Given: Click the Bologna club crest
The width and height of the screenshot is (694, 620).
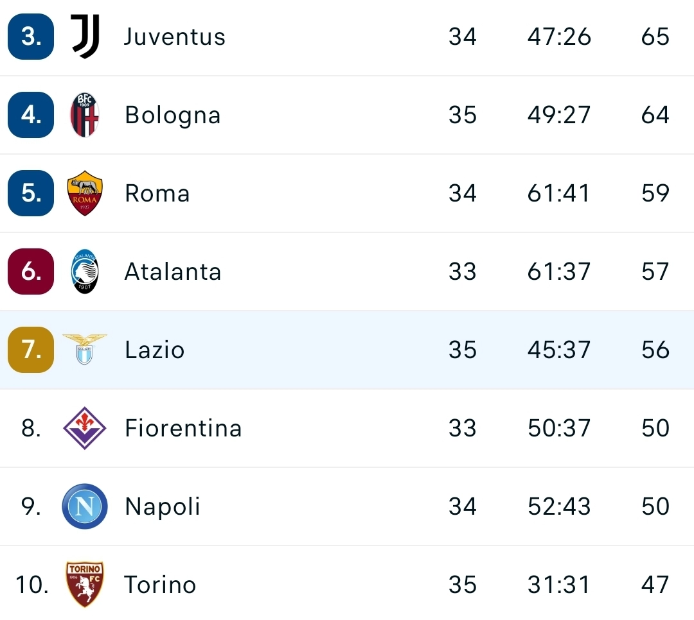Looking at the screenshot, I should point(84,115).
